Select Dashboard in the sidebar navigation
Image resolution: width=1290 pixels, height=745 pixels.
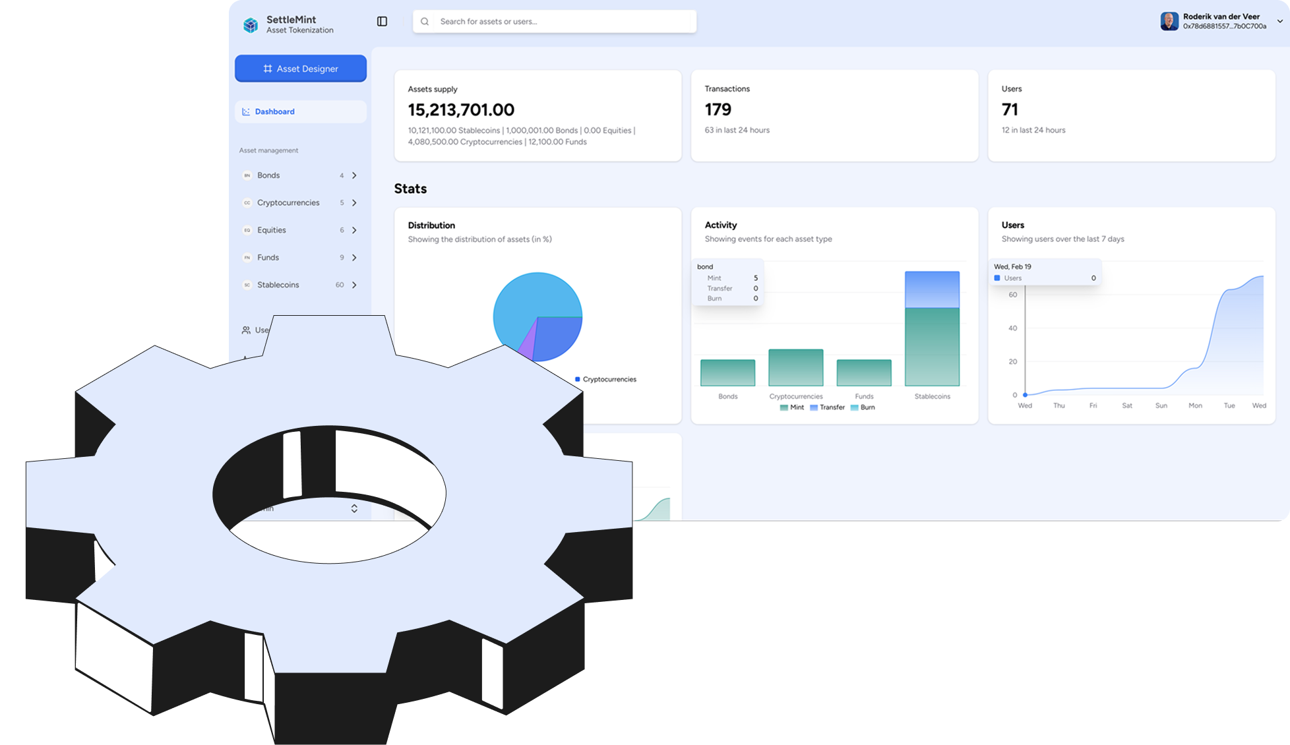274,111
